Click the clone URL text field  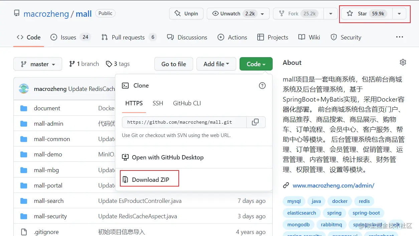pyautogui.click(x=184, y=122)
